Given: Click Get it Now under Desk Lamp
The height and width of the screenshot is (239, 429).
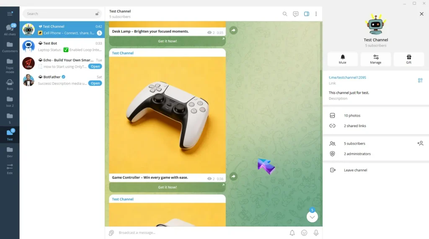Looking at the screenshot, I should 168,41.
